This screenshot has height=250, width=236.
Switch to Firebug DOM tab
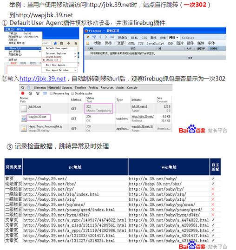(x=163, y=38)
